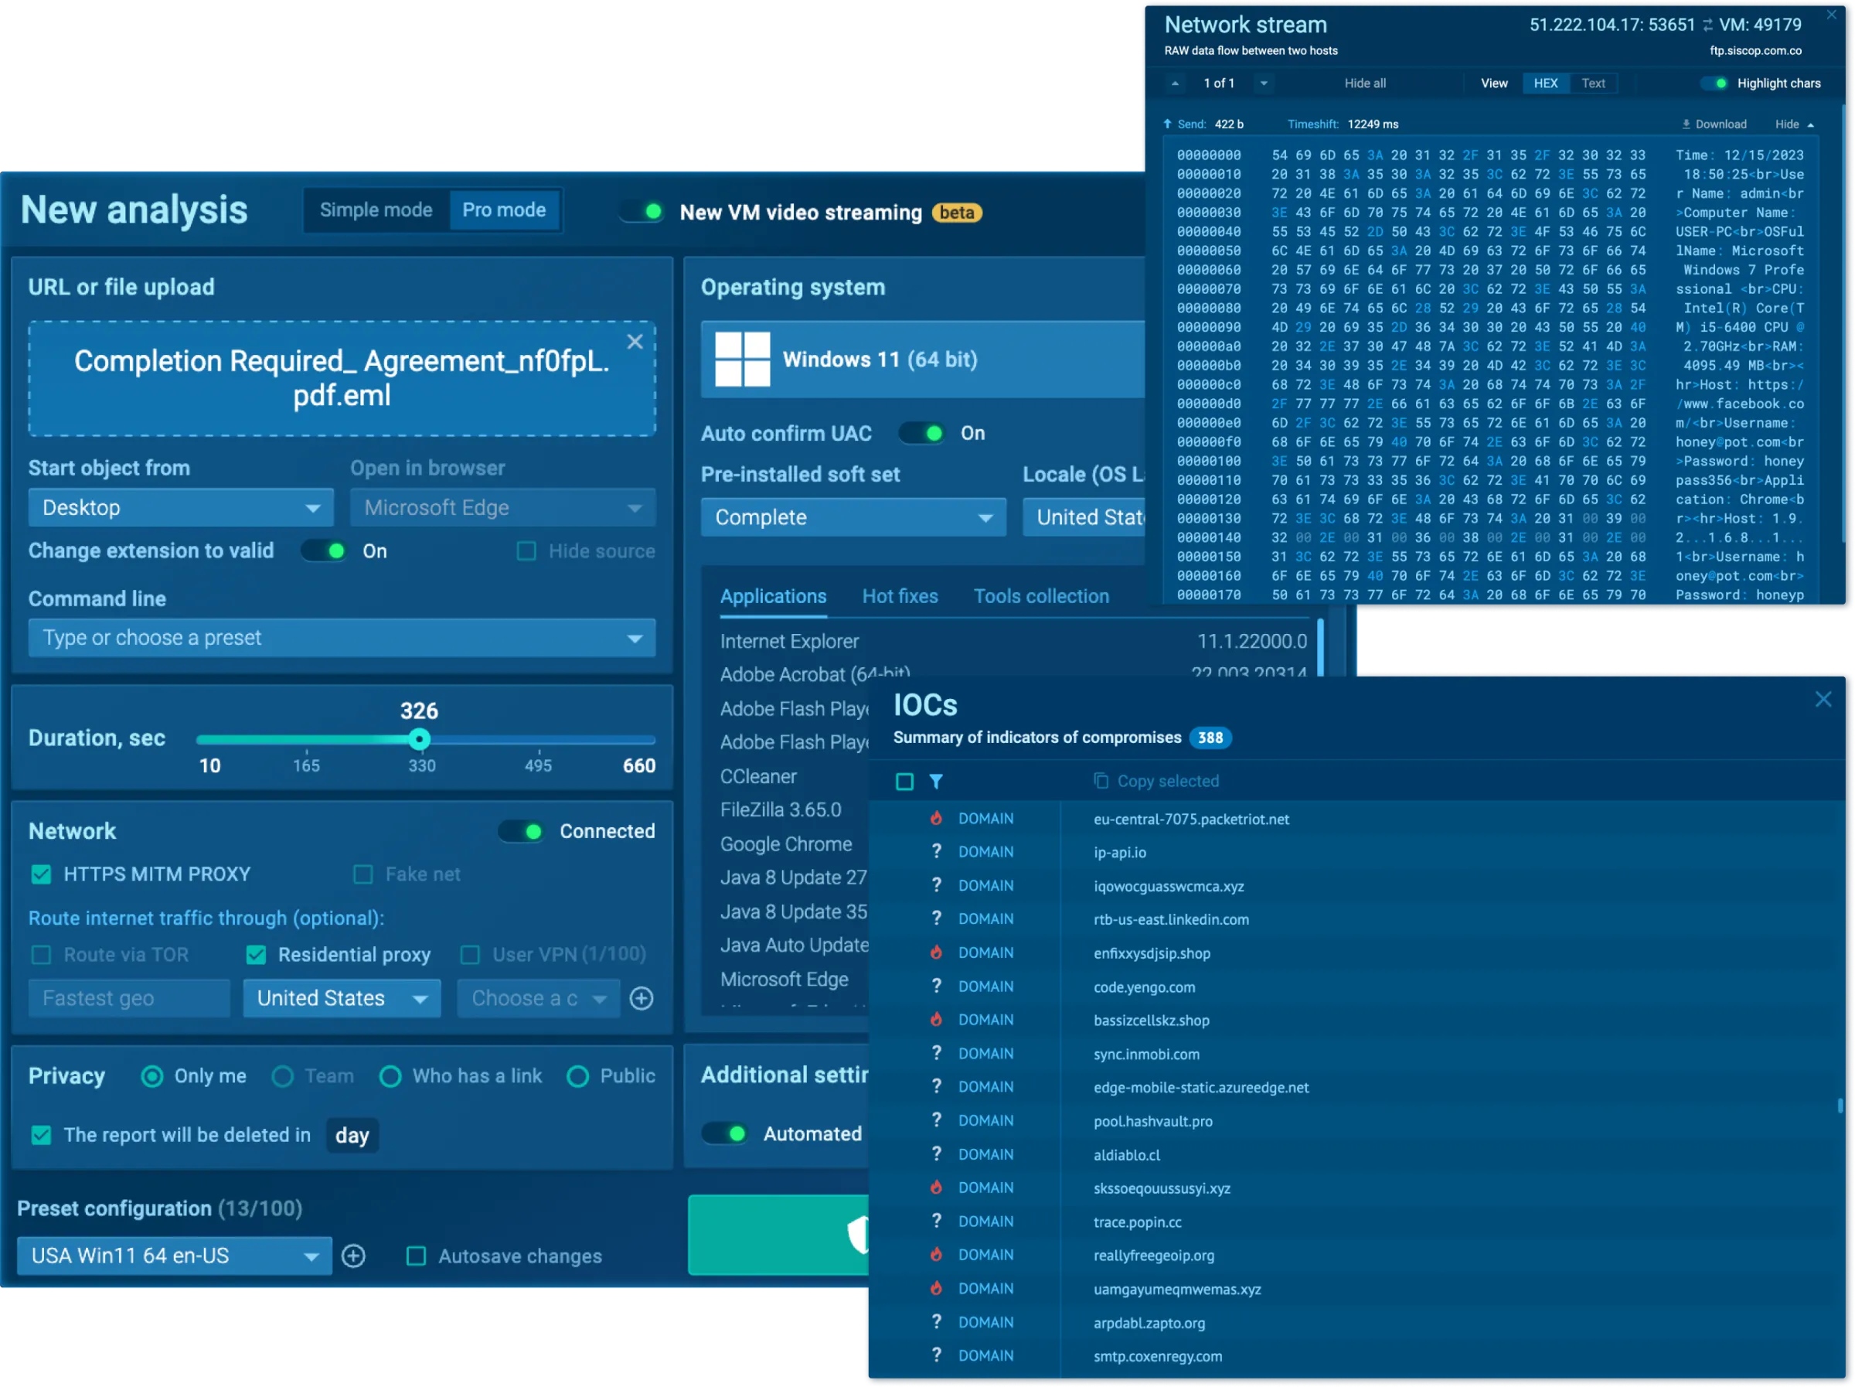Switch to the Tools collection tab
This screenshot has height=1387, width=1855.
coord(1041,598)
